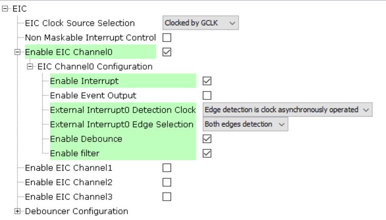Uncheck the Enable Interrupt checkbox
The height and width of the screenshot is (220, 386).
(x=207, y=81)
